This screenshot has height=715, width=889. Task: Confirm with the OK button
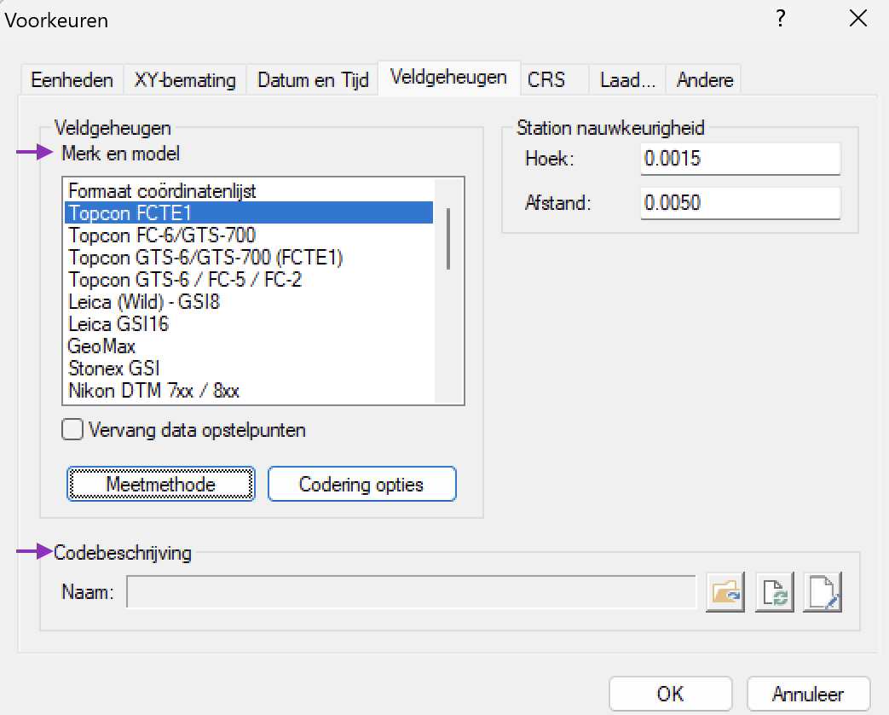(x=670, y=694)
